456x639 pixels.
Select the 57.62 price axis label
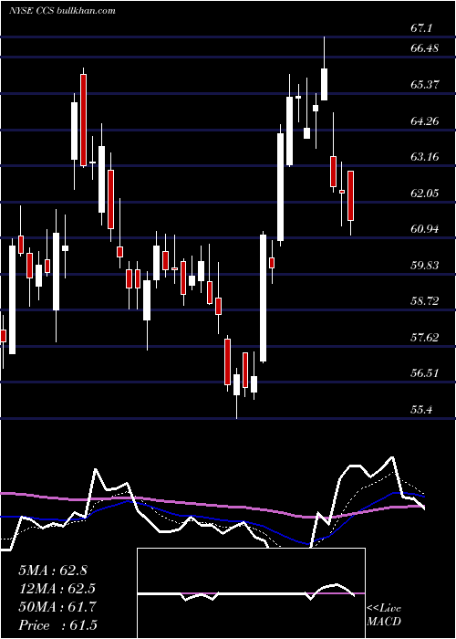[424, 338]
